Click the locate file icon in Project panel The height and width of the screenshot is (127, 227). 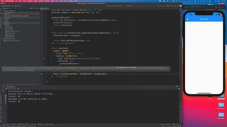(x=31, y=8)
